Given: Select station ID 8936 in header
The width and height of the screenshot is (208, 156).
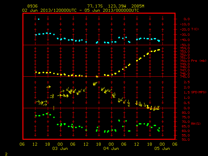Looking at the screenshot, I should click(32, 6).
